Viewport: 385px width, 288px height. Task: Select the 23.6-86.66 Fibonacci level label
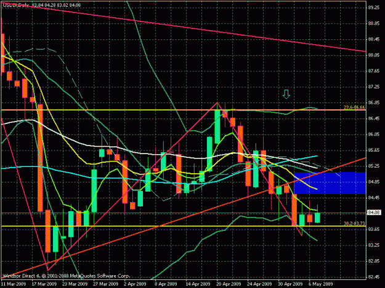[354, 107]
